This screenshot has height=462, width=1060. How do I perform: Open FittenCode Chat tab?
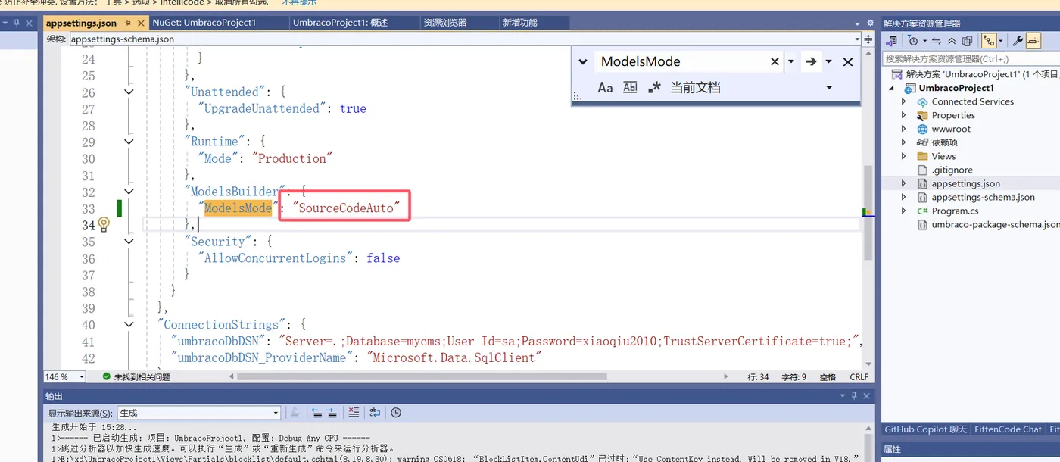point(1008,429)
